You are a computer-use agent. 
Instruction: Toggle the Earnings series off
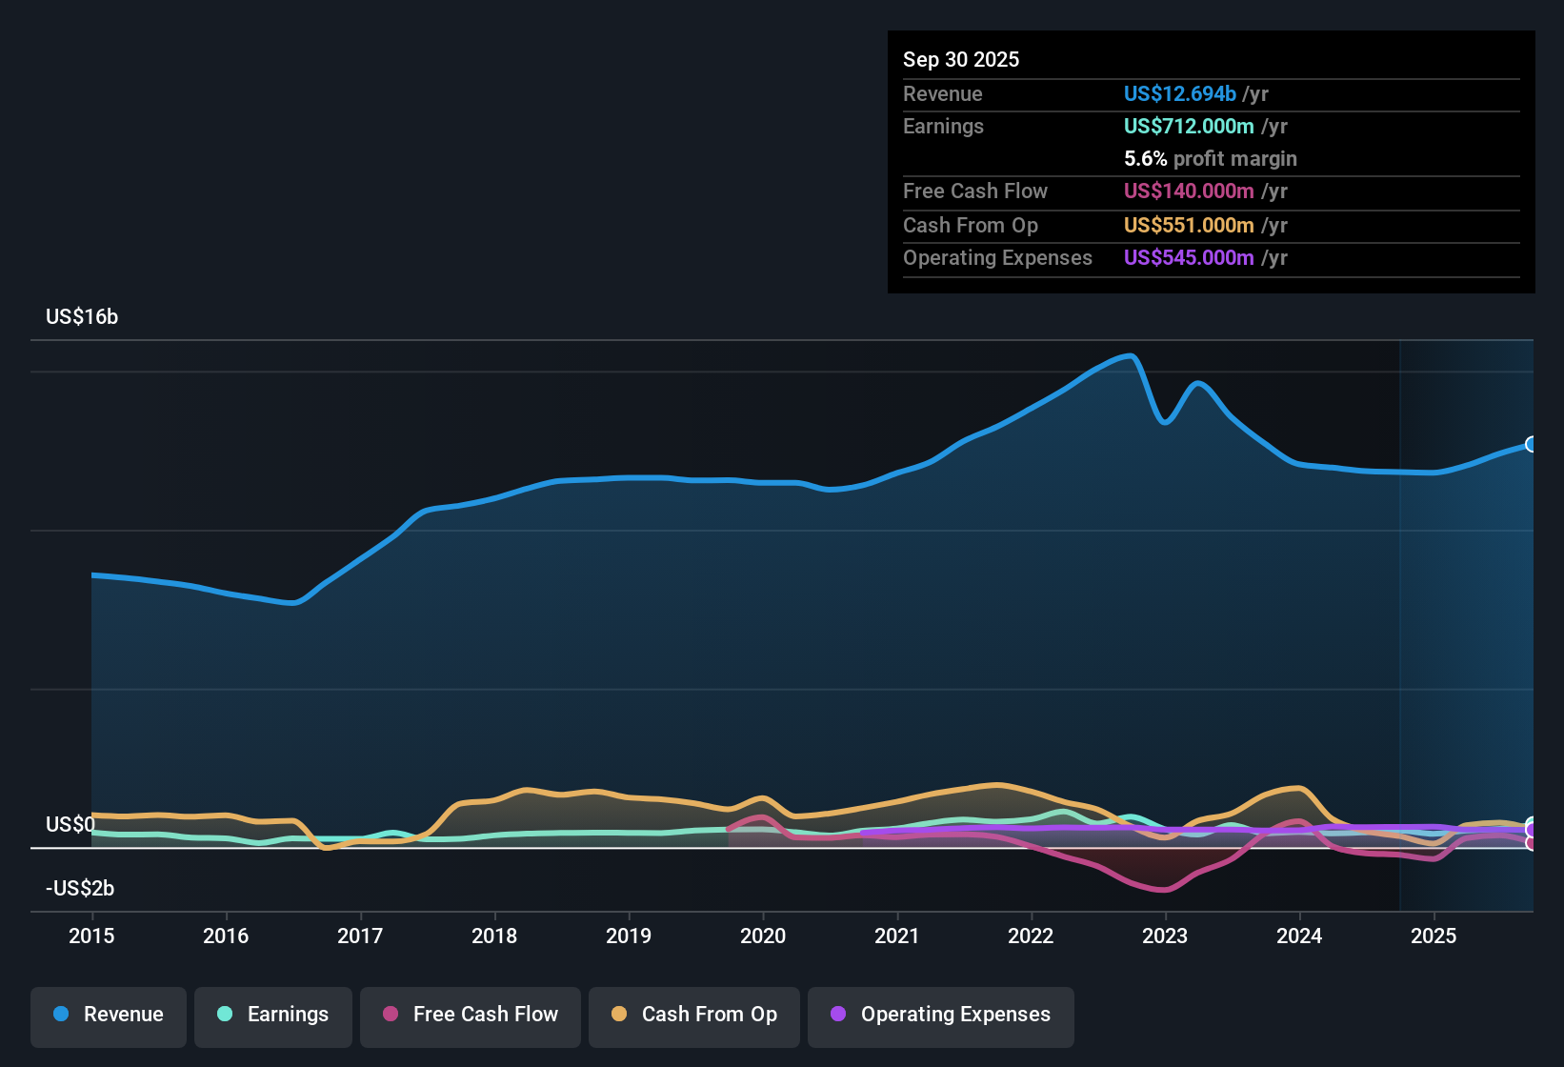272,1017
